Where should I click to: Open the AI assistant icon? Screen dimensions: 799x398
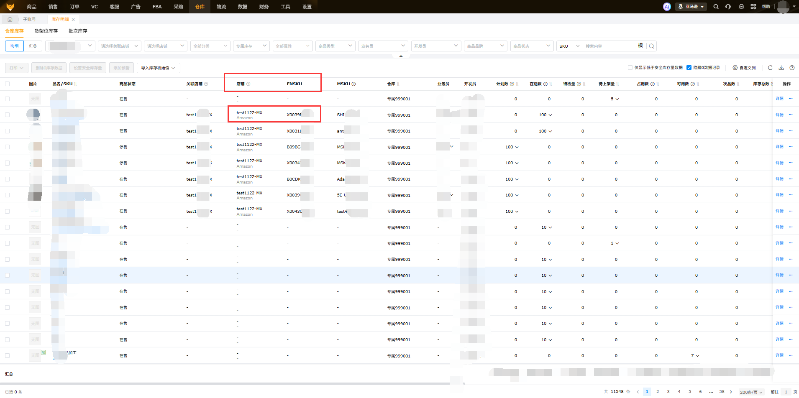click(667, 7)
